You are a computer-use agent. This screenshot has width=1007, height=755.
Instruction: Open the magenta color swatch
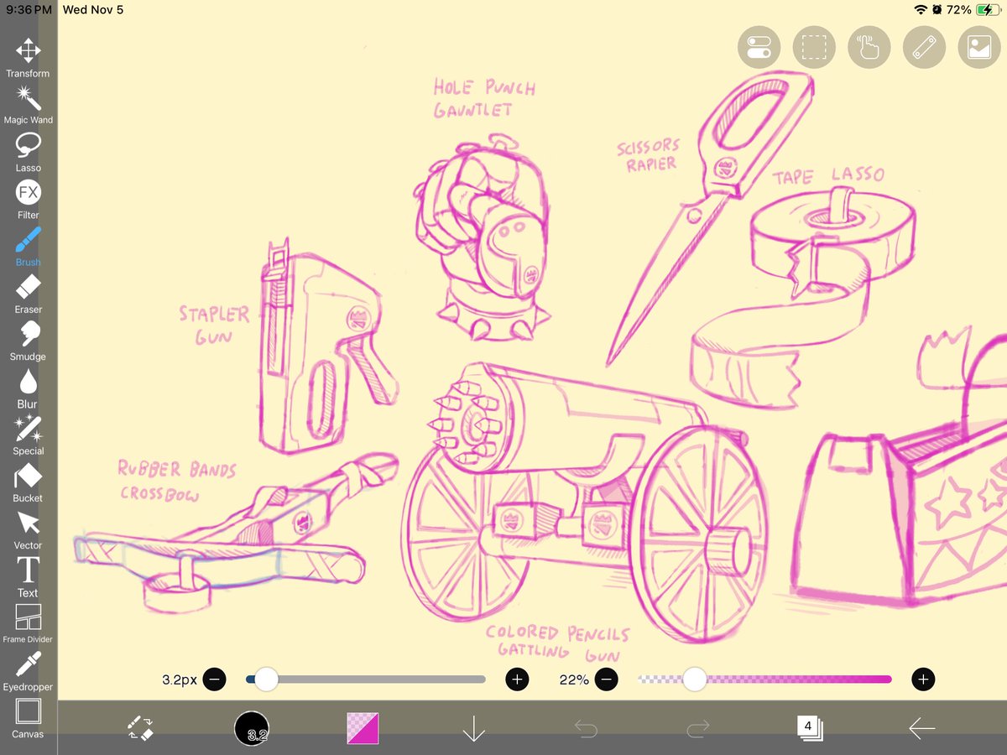(x=363, y=728)
